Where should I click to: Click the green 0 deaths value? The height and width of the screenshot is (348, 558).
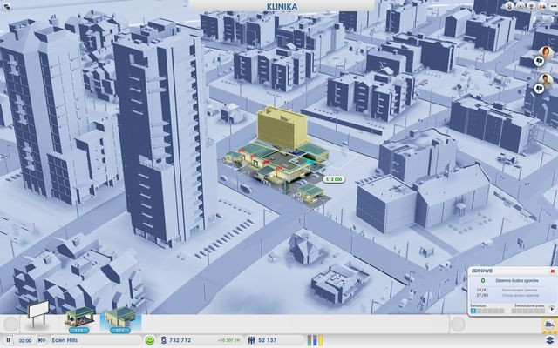click(x=482, y=280)
